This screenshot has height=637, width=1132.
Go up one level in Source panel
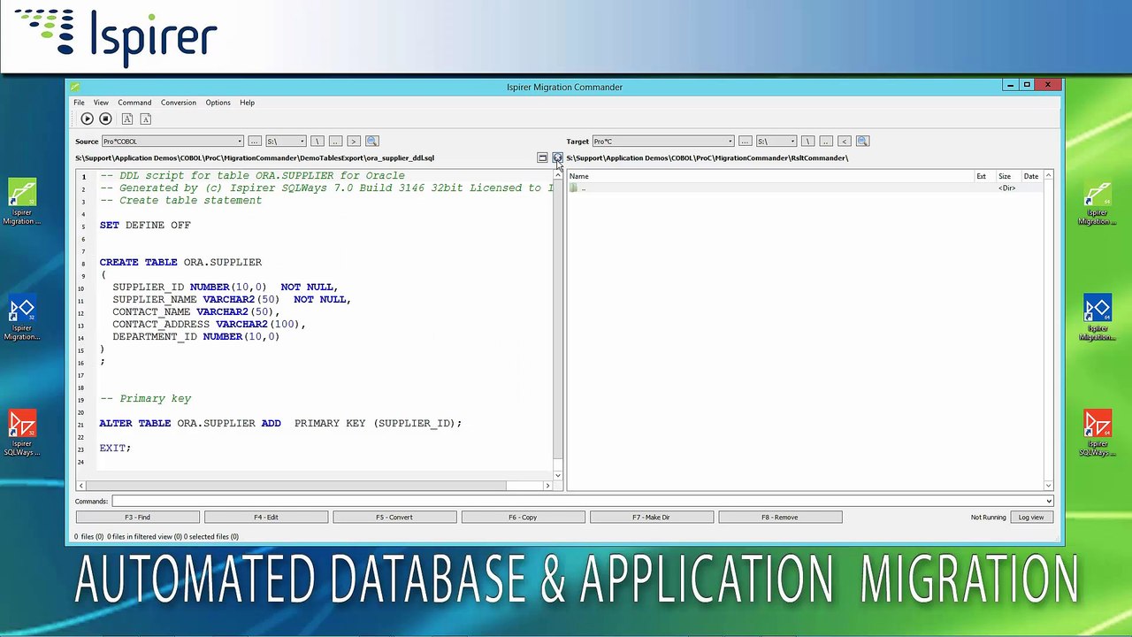(335, 142)
